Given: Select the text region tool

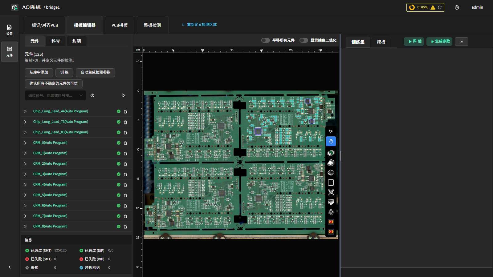Looking at the screenshot, I should pyautogui.click(x=331, y=183).
